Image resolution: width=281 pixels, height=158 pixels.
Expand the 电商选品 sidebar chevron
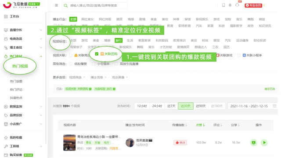click(x=41, y=39)
